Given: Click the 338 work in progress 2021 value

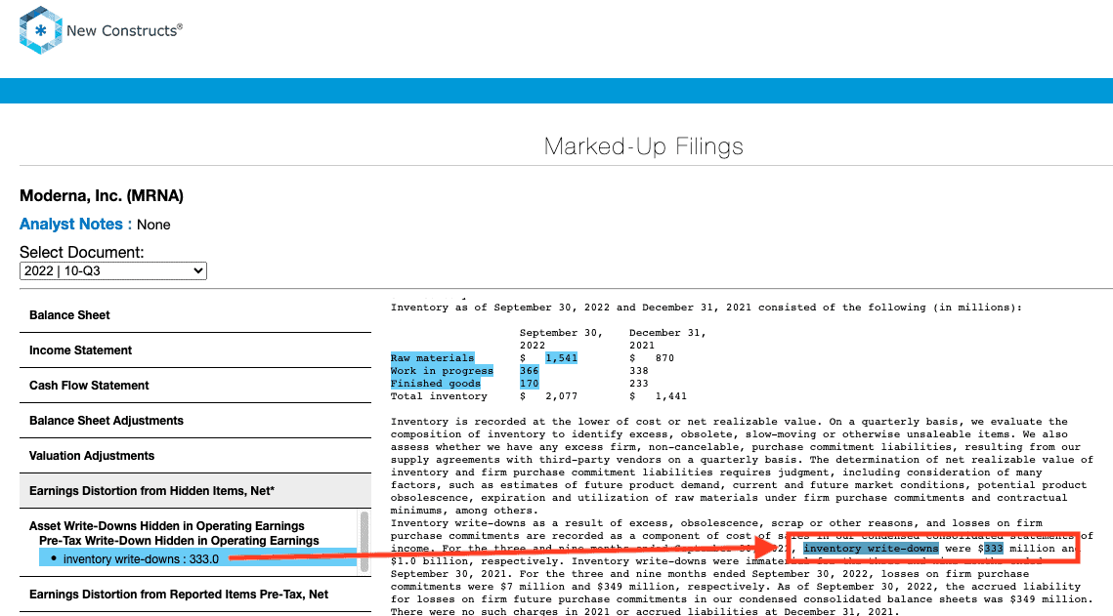Looking at the screenshot, I should coord(639,371).
